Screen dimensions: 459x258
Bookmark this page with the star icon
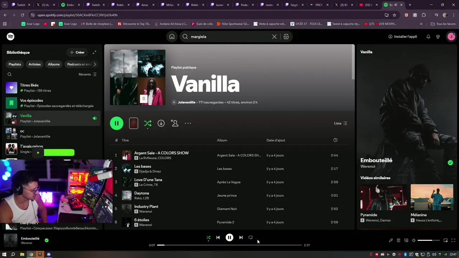pyautogui.click(x=394, y=15)
